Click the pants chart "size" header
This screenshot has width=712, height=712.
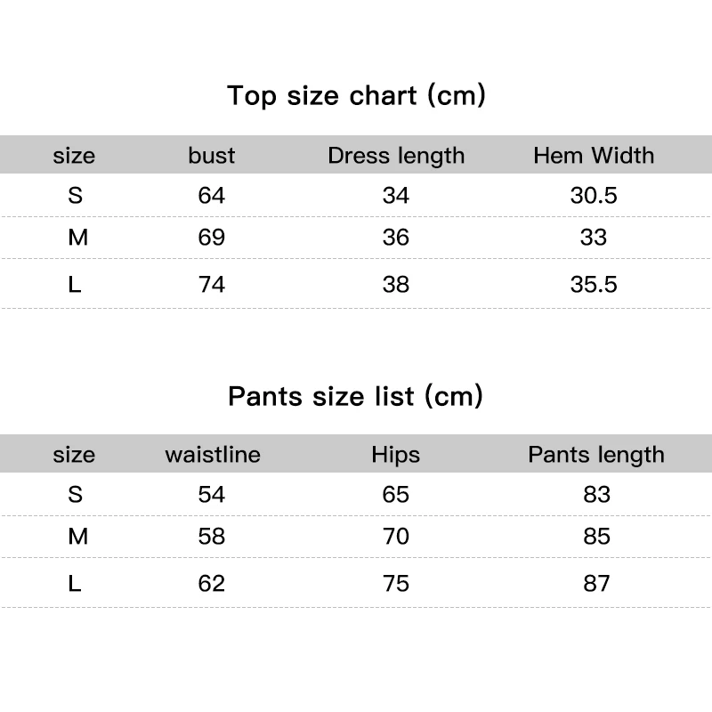74,455
